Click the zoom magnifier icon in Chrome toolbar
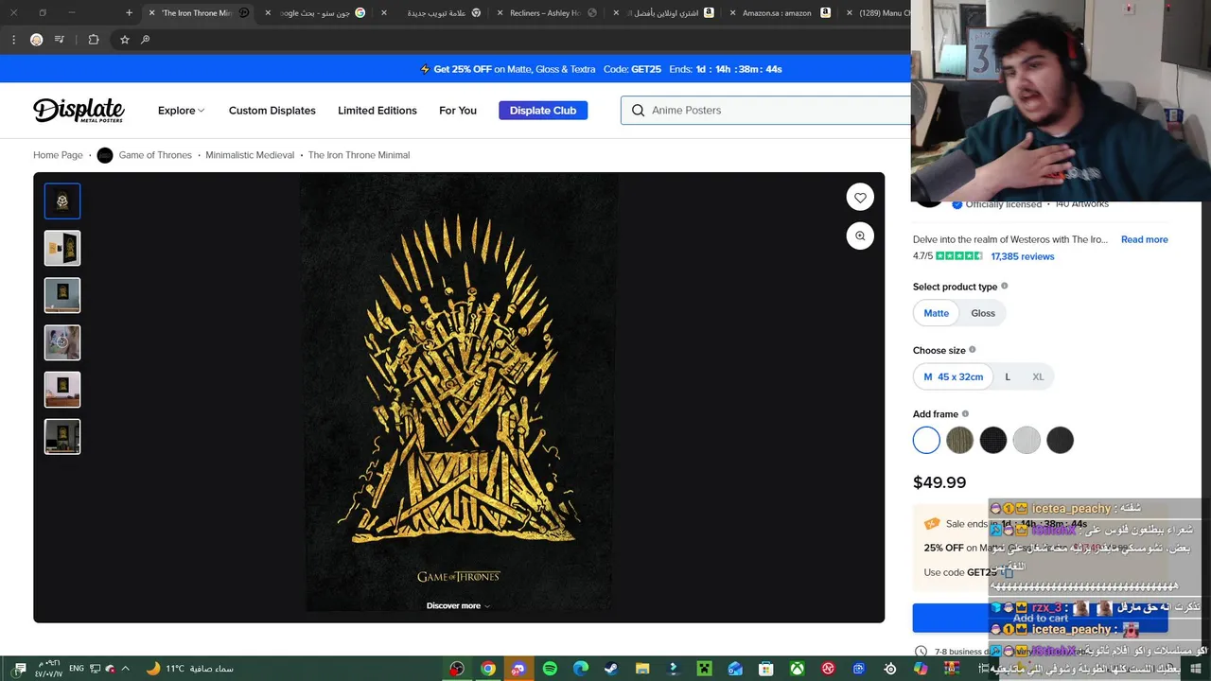This screenshot has height=681, width=1211. pyautogui.click(x=145, y=40)
